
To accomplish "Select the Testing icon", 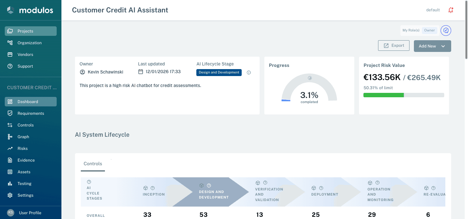I will (x=11, y=183).
